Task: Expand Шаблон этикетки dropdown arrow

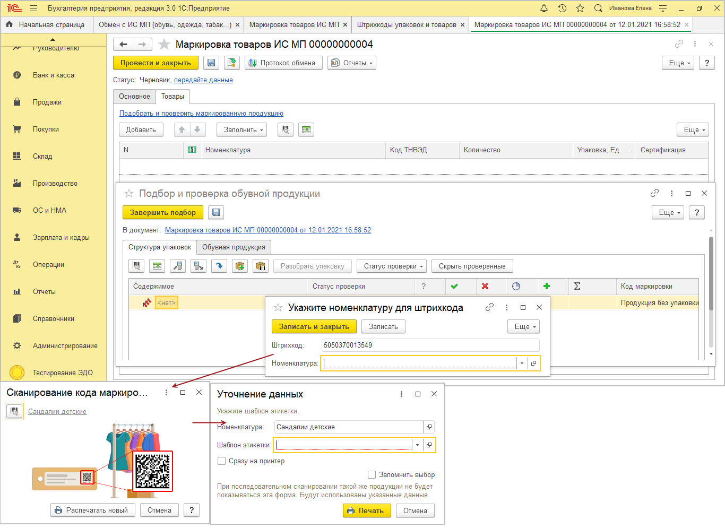Action: [x=418, y=445]
